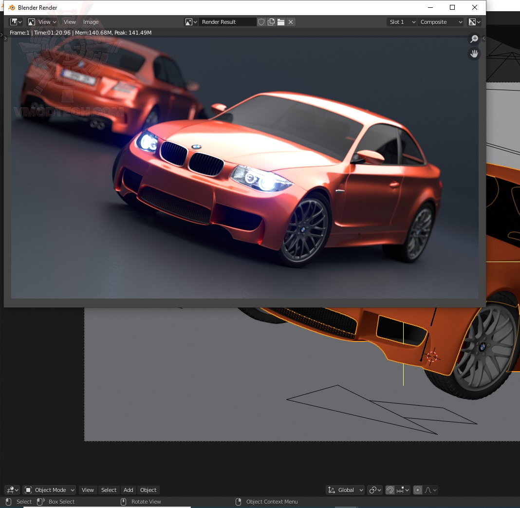The image size is (520, 508).
Task: Click the Object Context Menu status hint
Action: [267, 501]
